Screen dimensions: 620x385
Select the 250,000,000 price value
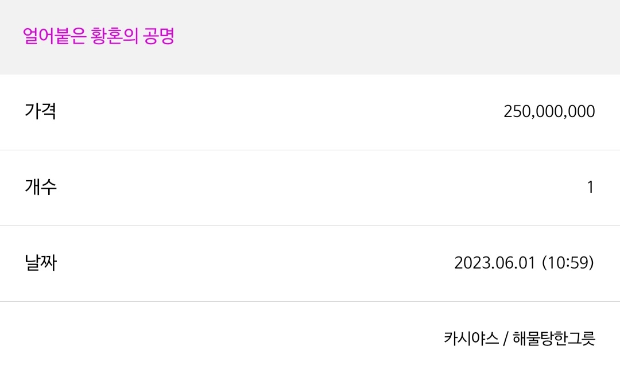point(549,111)
